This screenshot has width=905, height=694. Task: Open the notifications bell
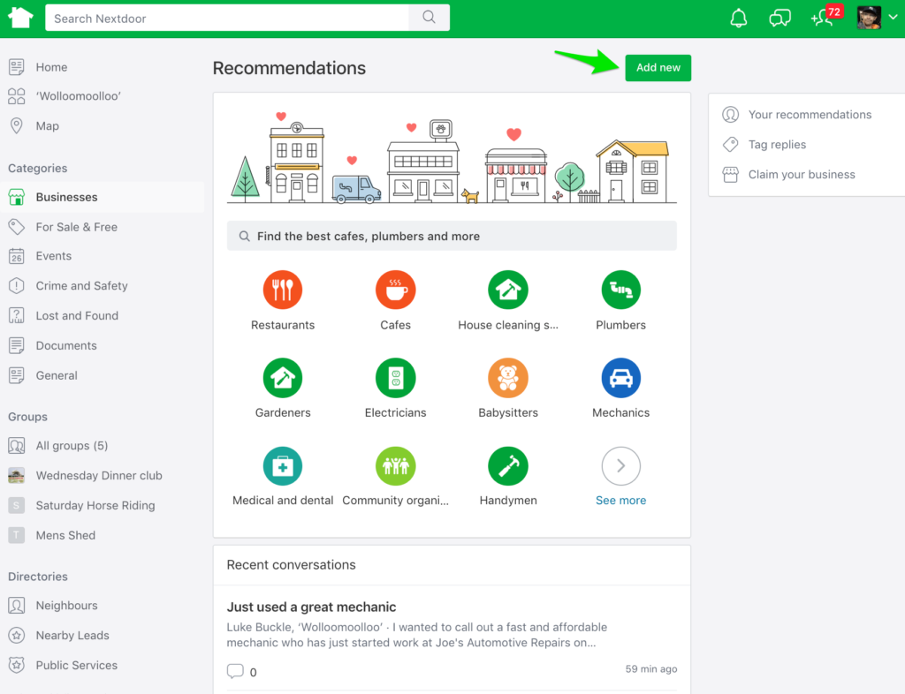(x=738, y=19)
